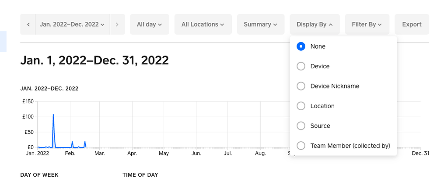Select the Source radio option
This screenshot has width=437, height=182.
301,126
